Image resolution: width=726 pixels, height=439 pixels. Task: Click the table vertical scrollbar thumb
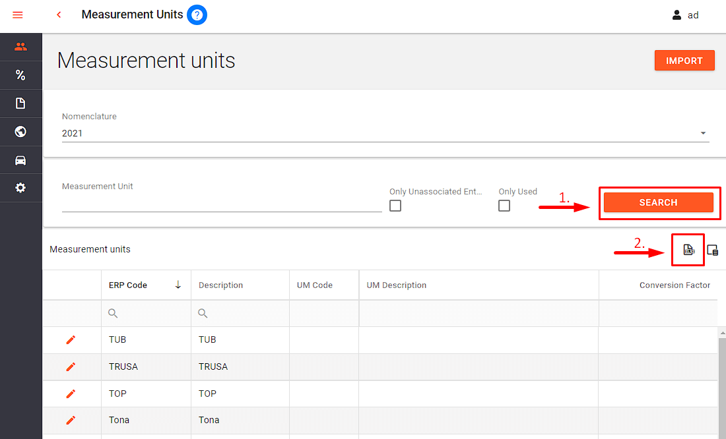coord(722,388)
